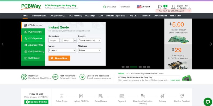Click See how it works button
213x106 pixels.
[x=36, y=102]
